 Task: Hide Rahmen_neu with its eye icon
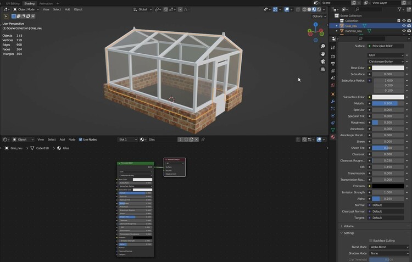(x=404, y=31)
